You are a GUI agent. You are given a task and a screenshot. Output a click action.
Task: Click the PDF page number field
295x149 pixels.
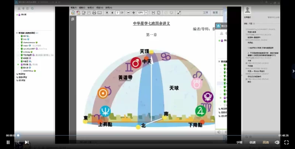pos(118,13)
